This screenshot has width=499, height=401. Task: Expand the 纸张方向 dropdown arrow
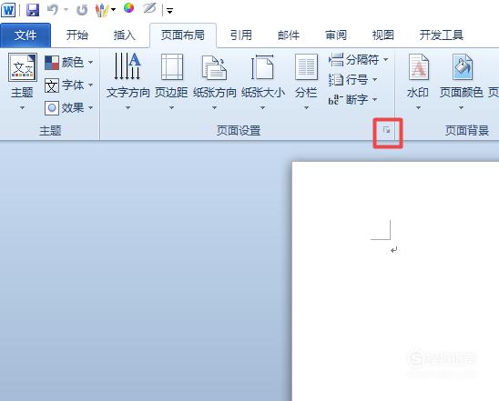(215, 108)
